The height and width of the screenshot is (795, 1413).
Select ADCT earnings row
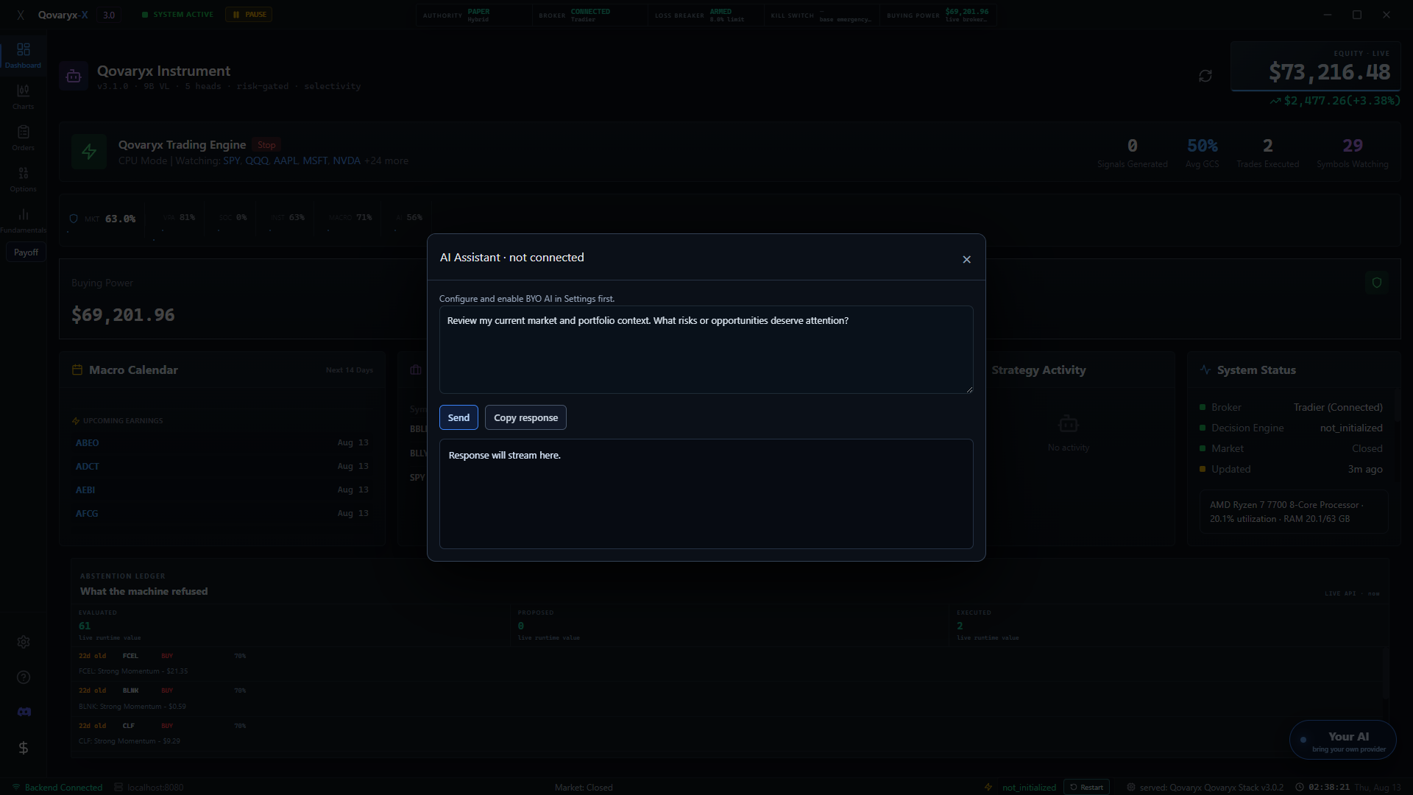tap(222, 466)
